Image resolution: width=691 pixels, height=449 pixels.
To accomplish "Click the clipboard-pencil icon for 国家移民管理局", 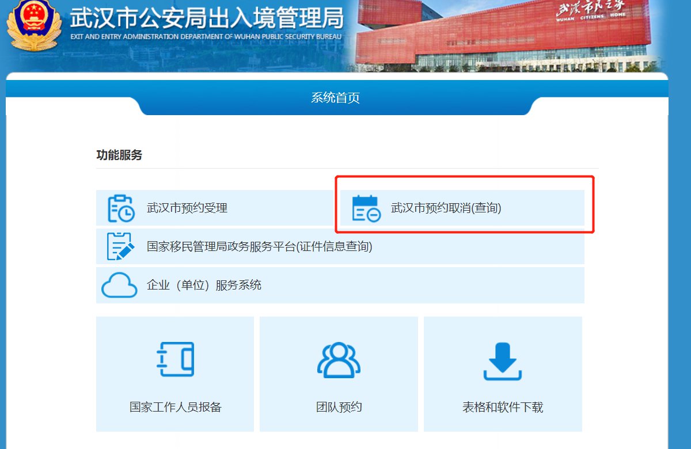I will pos(121,246).
